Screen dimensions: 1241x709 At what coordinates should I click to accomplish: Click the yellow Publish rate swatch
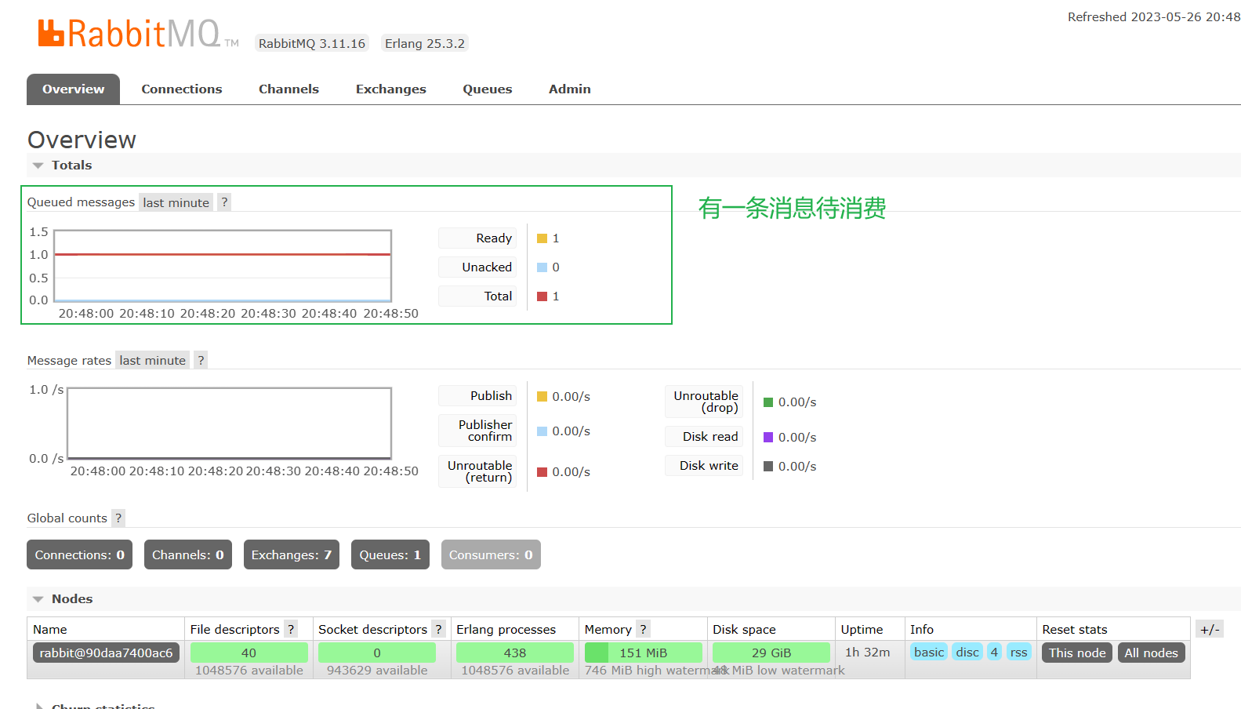542,397
